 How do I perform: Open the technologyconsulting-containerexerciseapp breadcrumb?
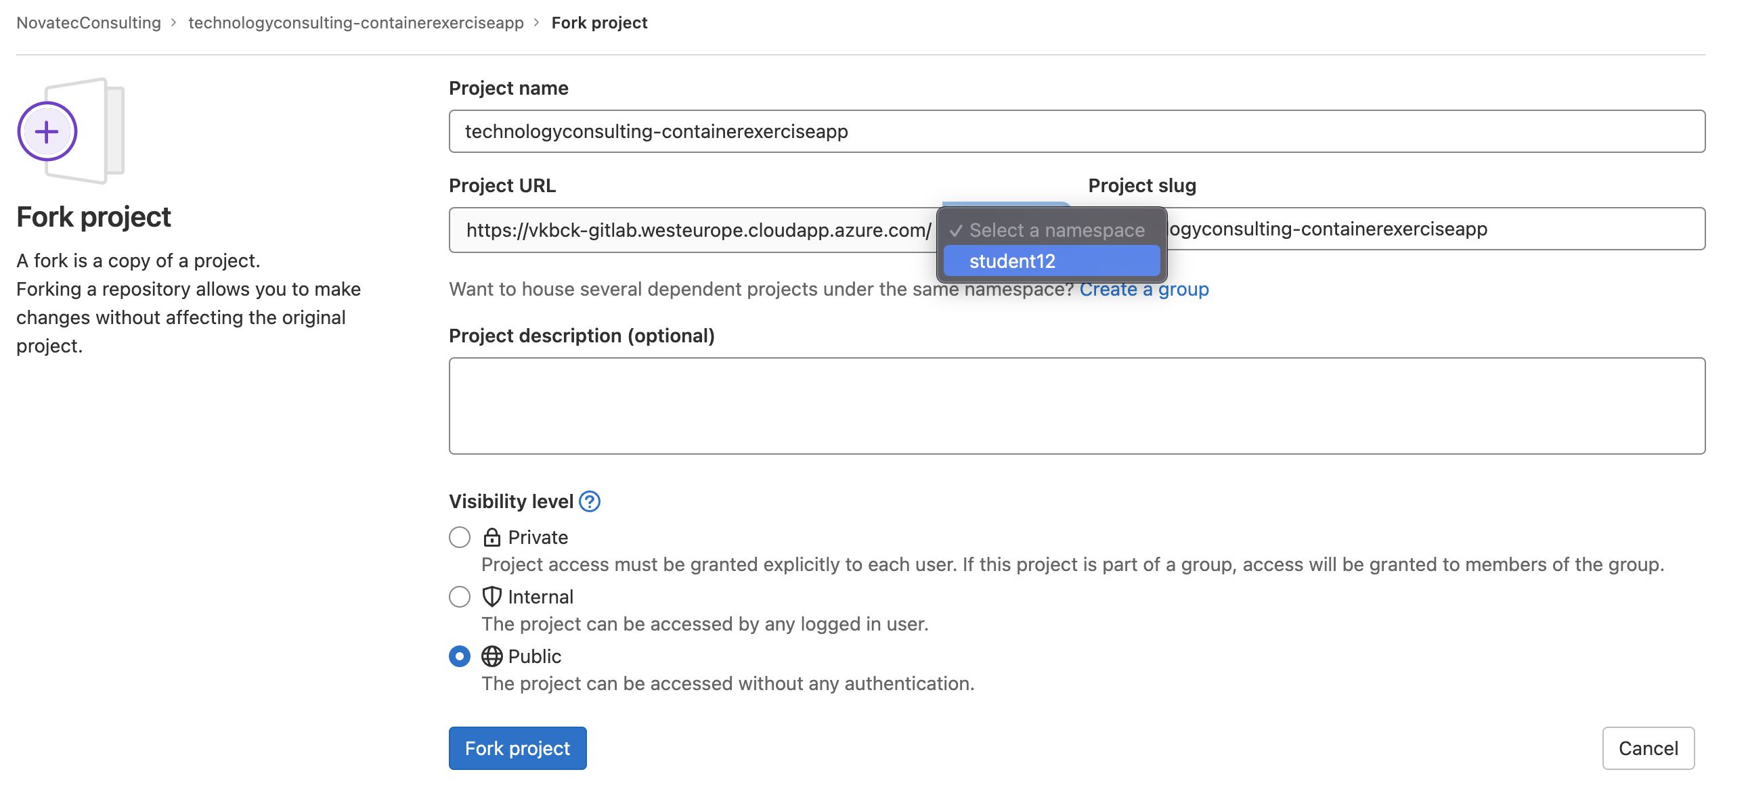point(355,22)
